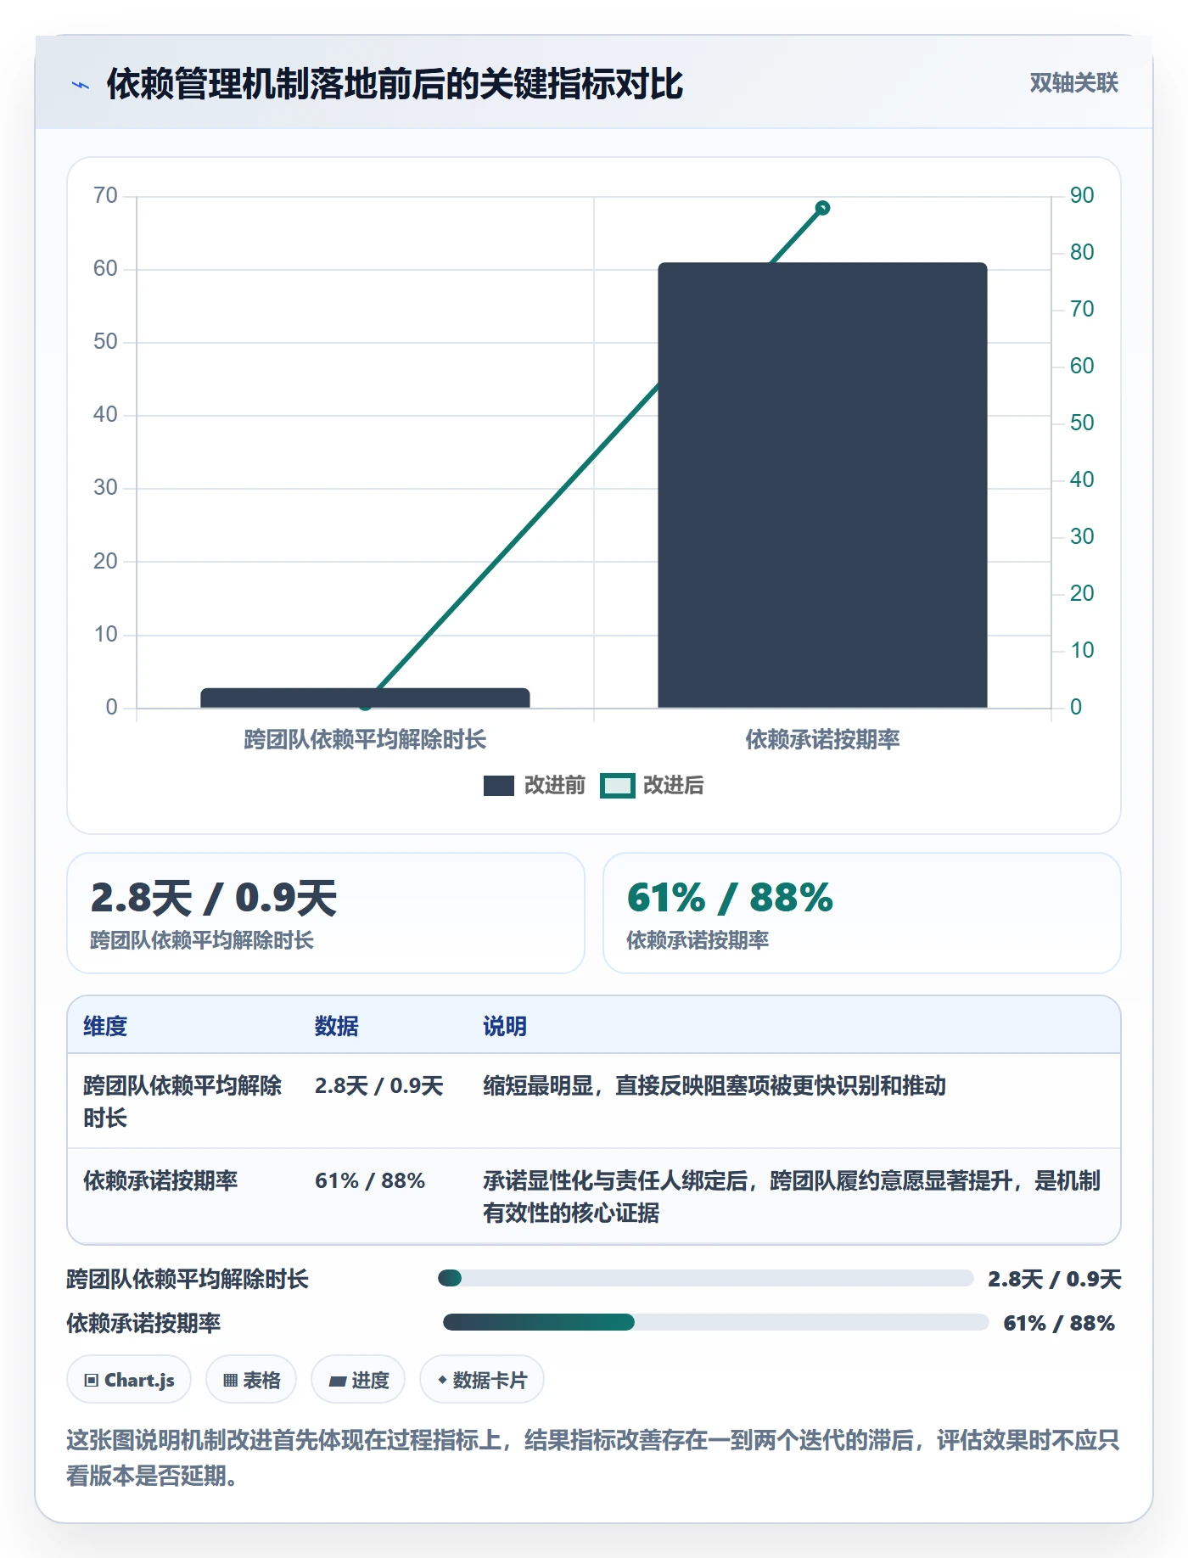Click the 61% / 88% value next to the progress bar
This screenshot has height=1558, width=1188.
point(1059,1323)
